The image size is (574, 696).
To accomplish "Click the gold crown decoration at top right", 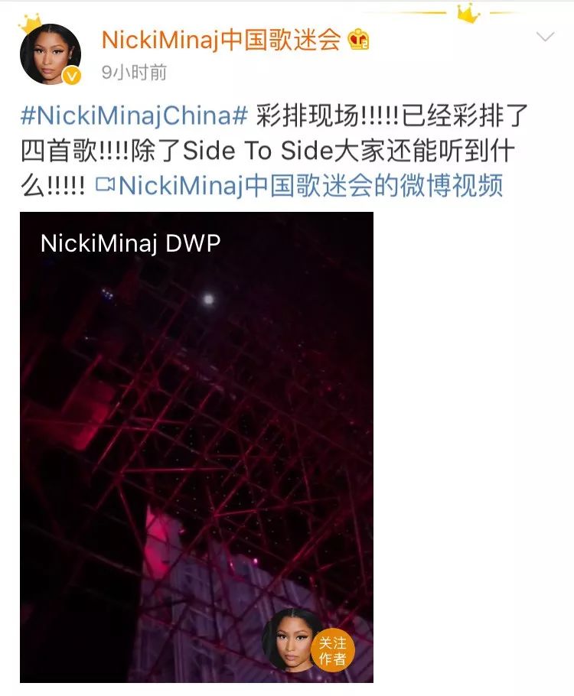I will coord(468,15).
